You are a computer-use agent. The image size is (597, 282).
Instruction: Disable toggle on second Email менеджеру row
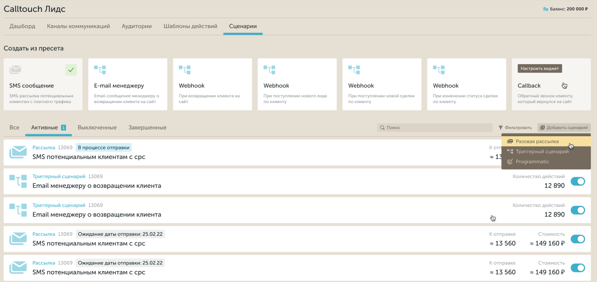point(578,210)
